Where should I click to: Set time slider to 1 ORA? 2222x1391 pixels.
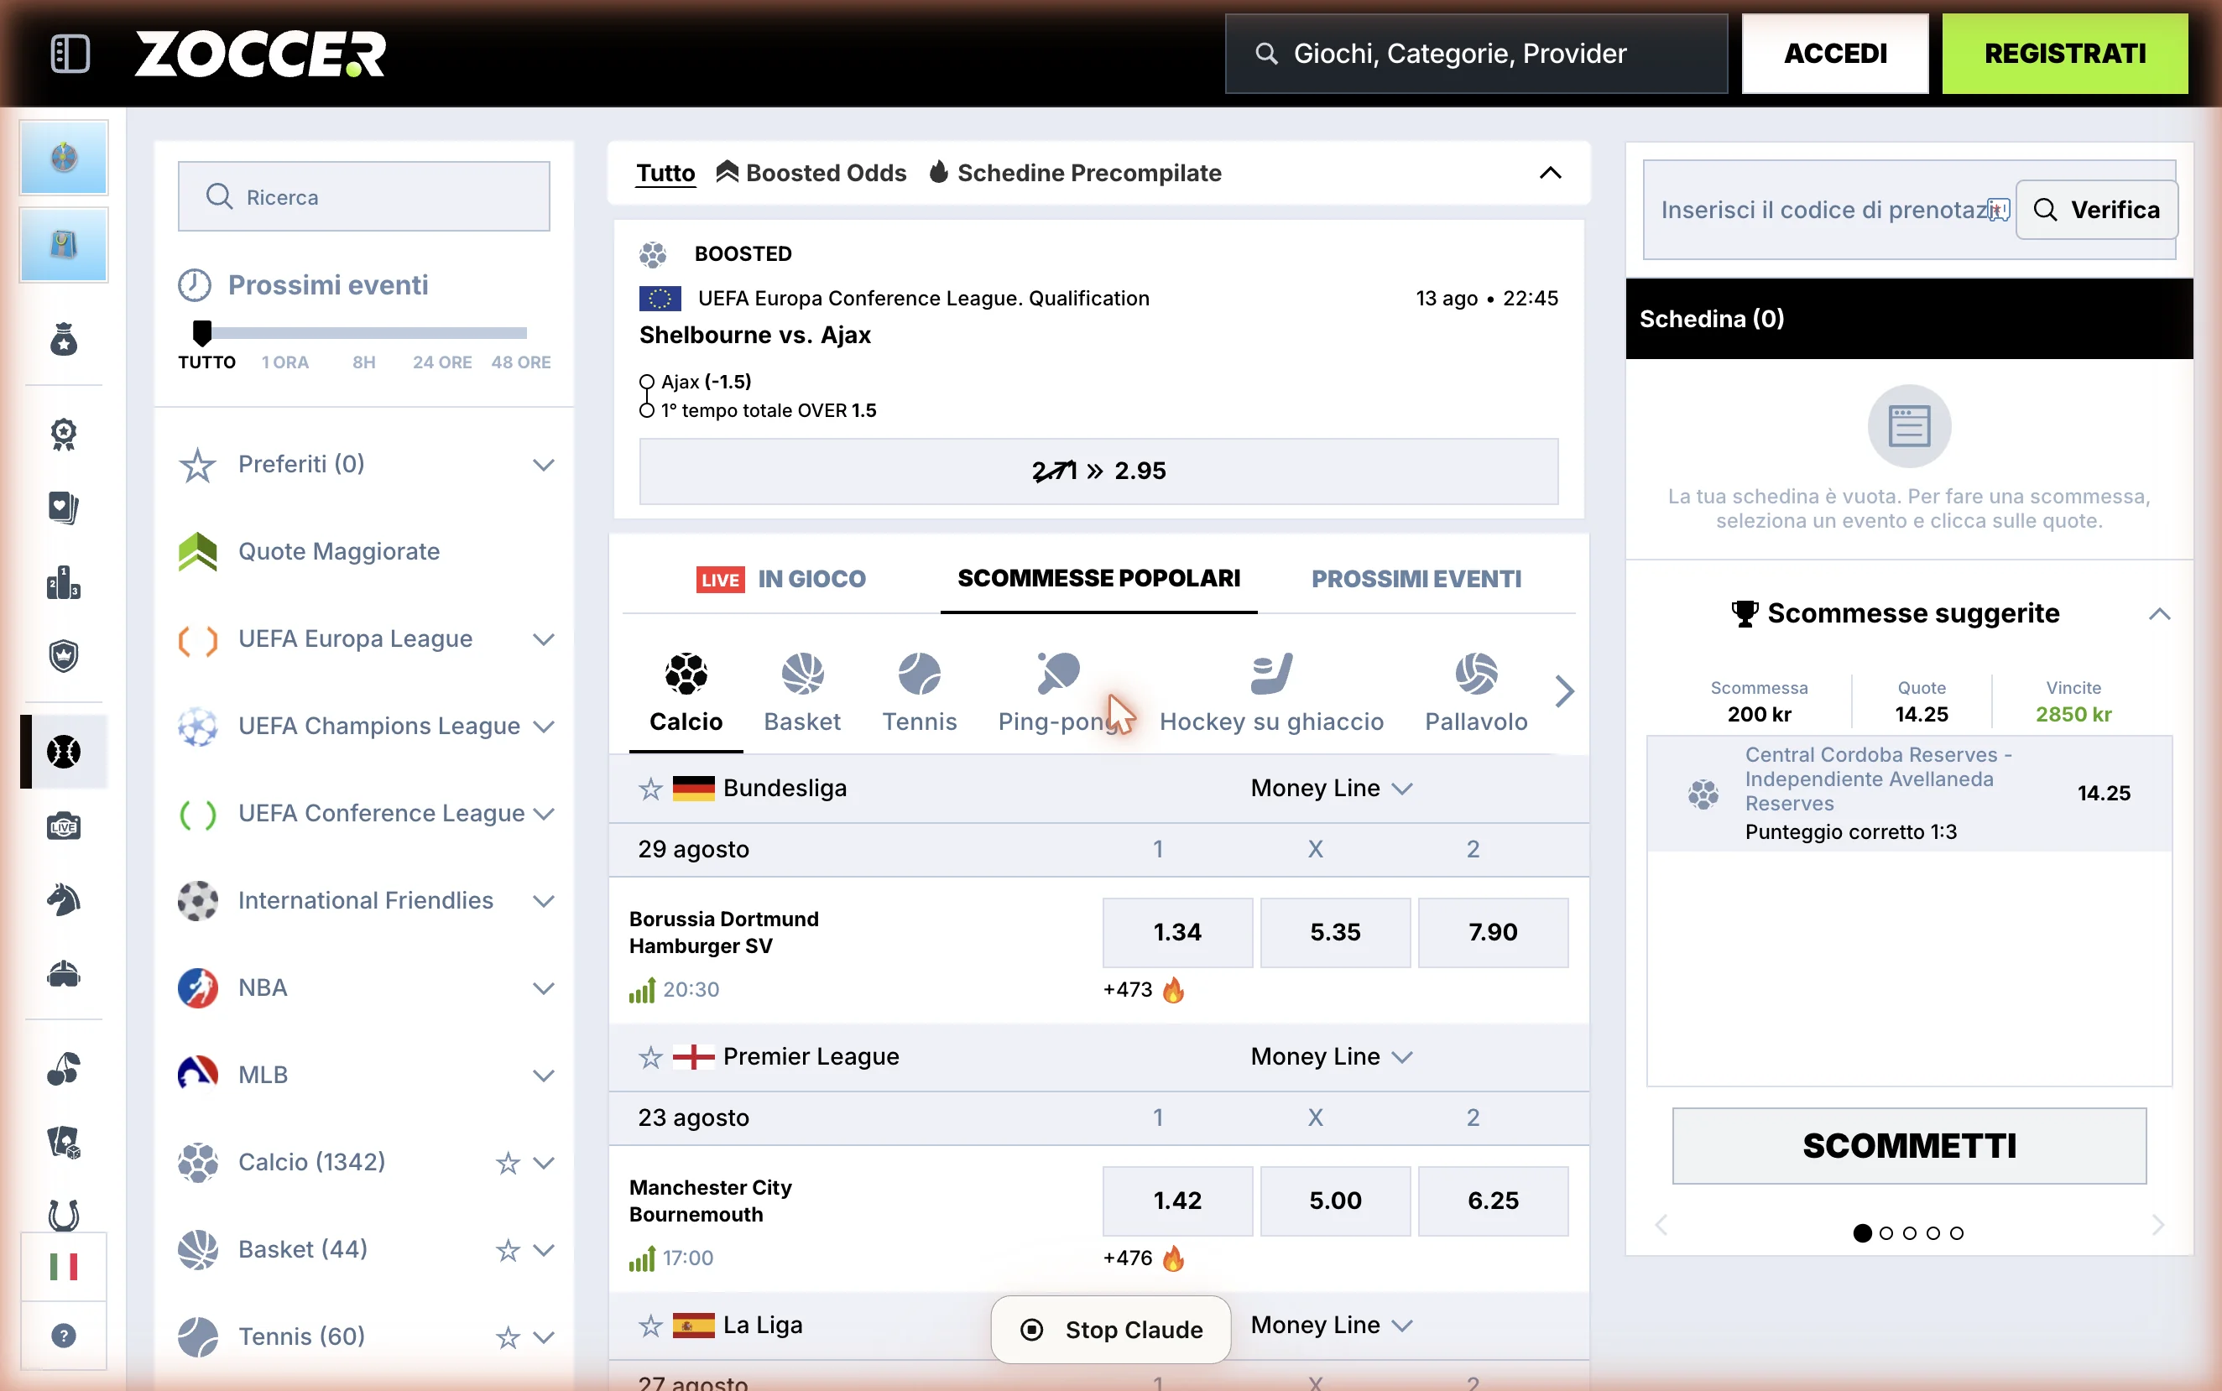[x=285, y=362]
